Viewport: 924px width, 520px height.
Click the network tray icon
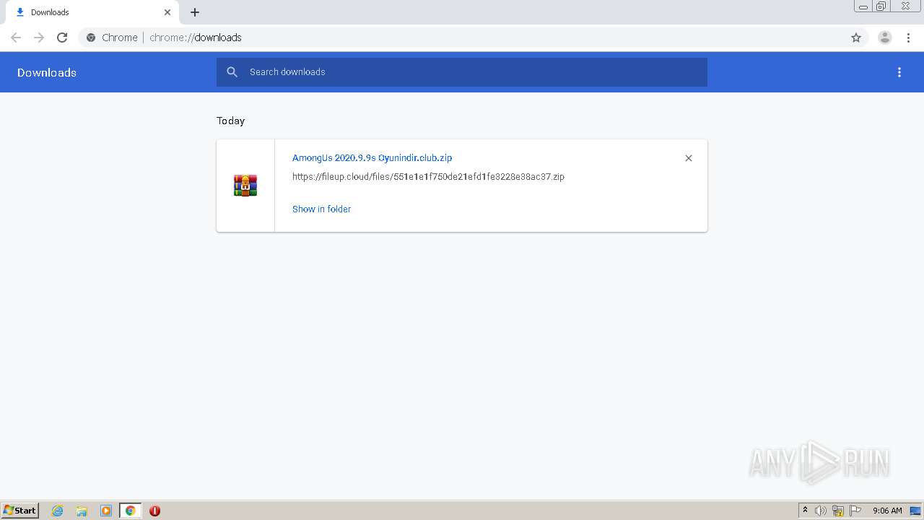[838, 511]
